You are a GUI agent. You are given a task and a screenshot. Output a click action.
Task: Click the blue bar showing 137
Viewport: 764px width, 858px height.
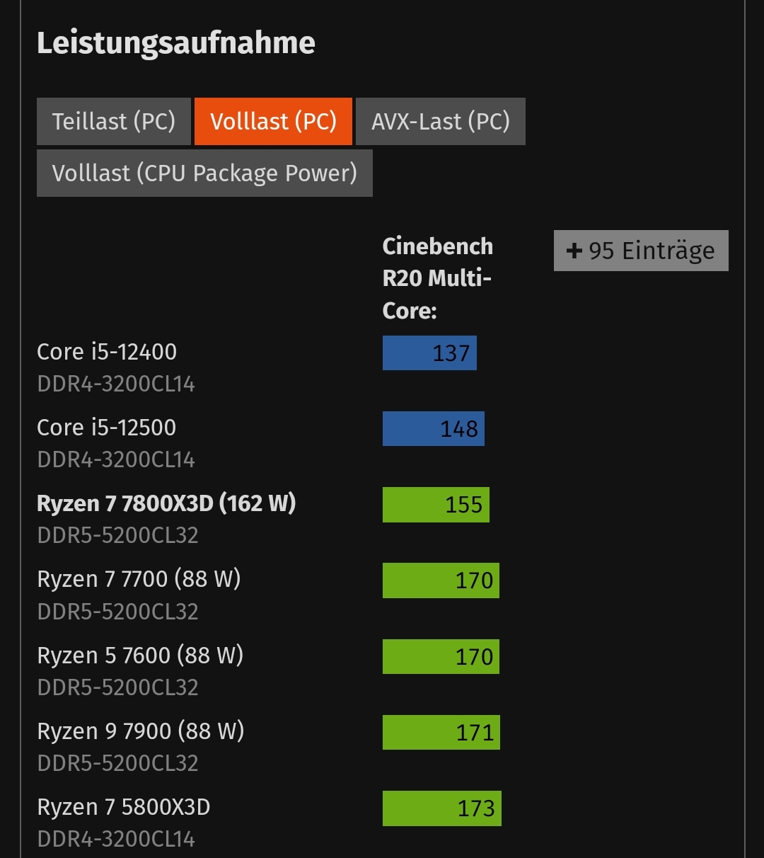[x=429, y=353]
